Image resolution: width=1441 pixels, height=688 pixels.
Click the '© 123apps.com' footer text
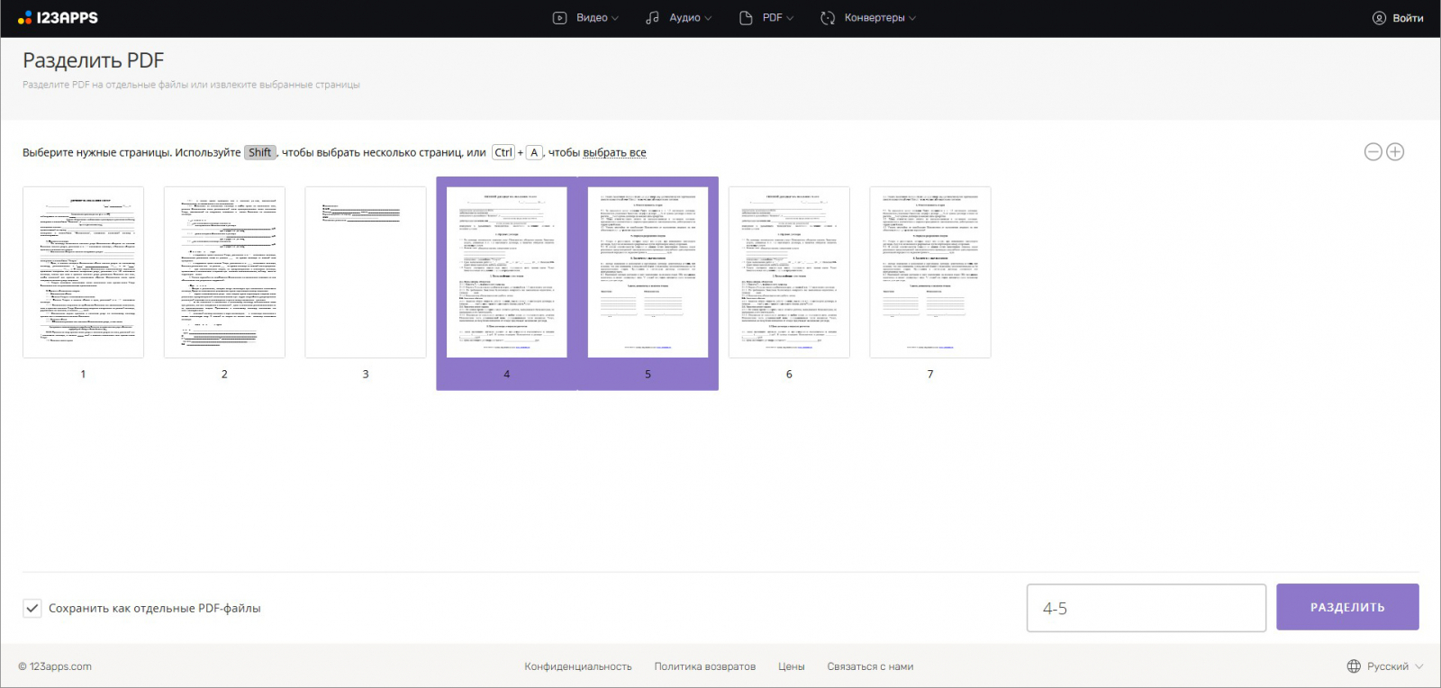pos(55,666)
